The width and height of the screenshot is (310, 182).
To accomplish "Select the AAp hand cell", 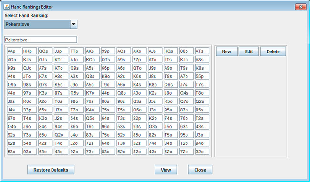I will point(14,51).
